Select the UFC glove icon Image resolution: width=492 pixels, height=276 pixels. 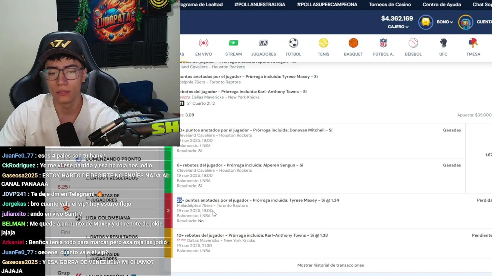443,43
